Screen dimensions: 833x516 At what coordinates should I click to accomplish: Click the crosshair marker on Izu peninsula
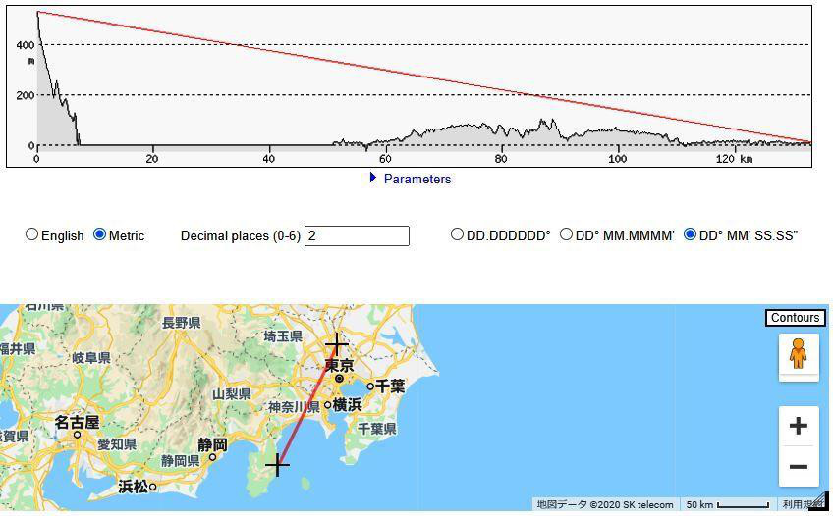(277, 464)
